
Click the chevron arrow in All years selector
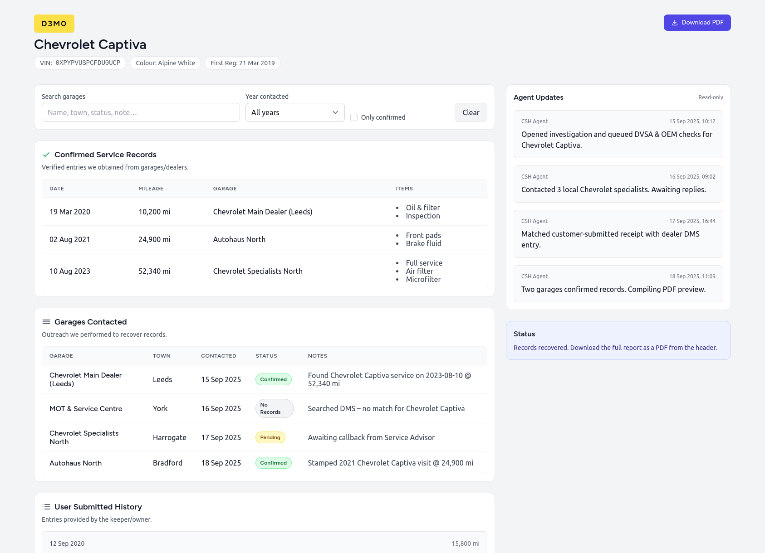(x=335, y=112)
